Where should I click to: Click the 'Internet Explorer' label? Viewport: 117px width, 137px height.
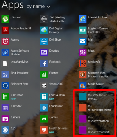coord(98,18)
